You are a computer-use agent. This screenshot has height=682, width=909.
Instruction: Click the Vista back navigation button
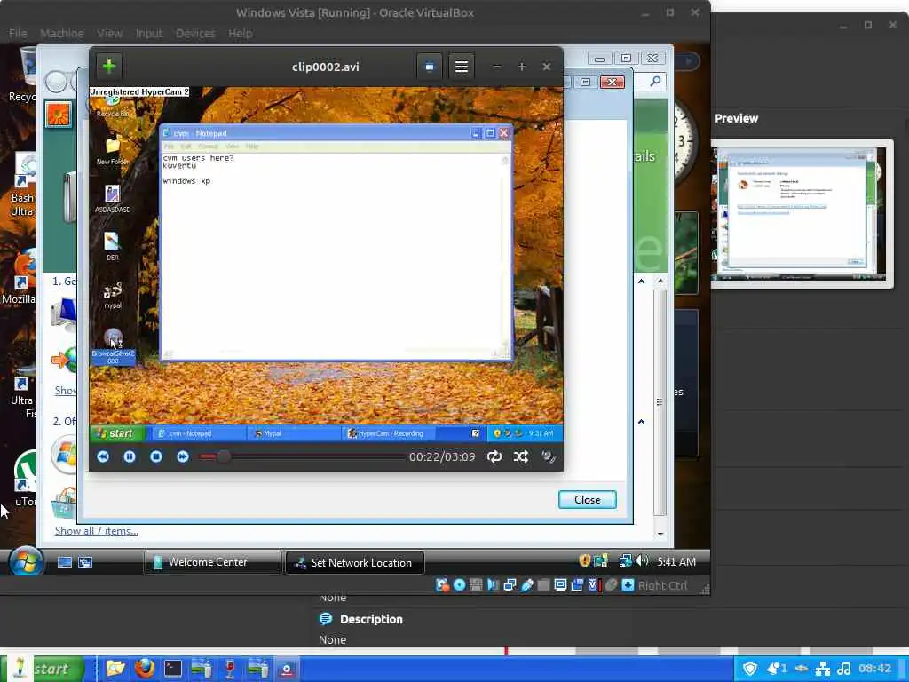pos(56,82)
